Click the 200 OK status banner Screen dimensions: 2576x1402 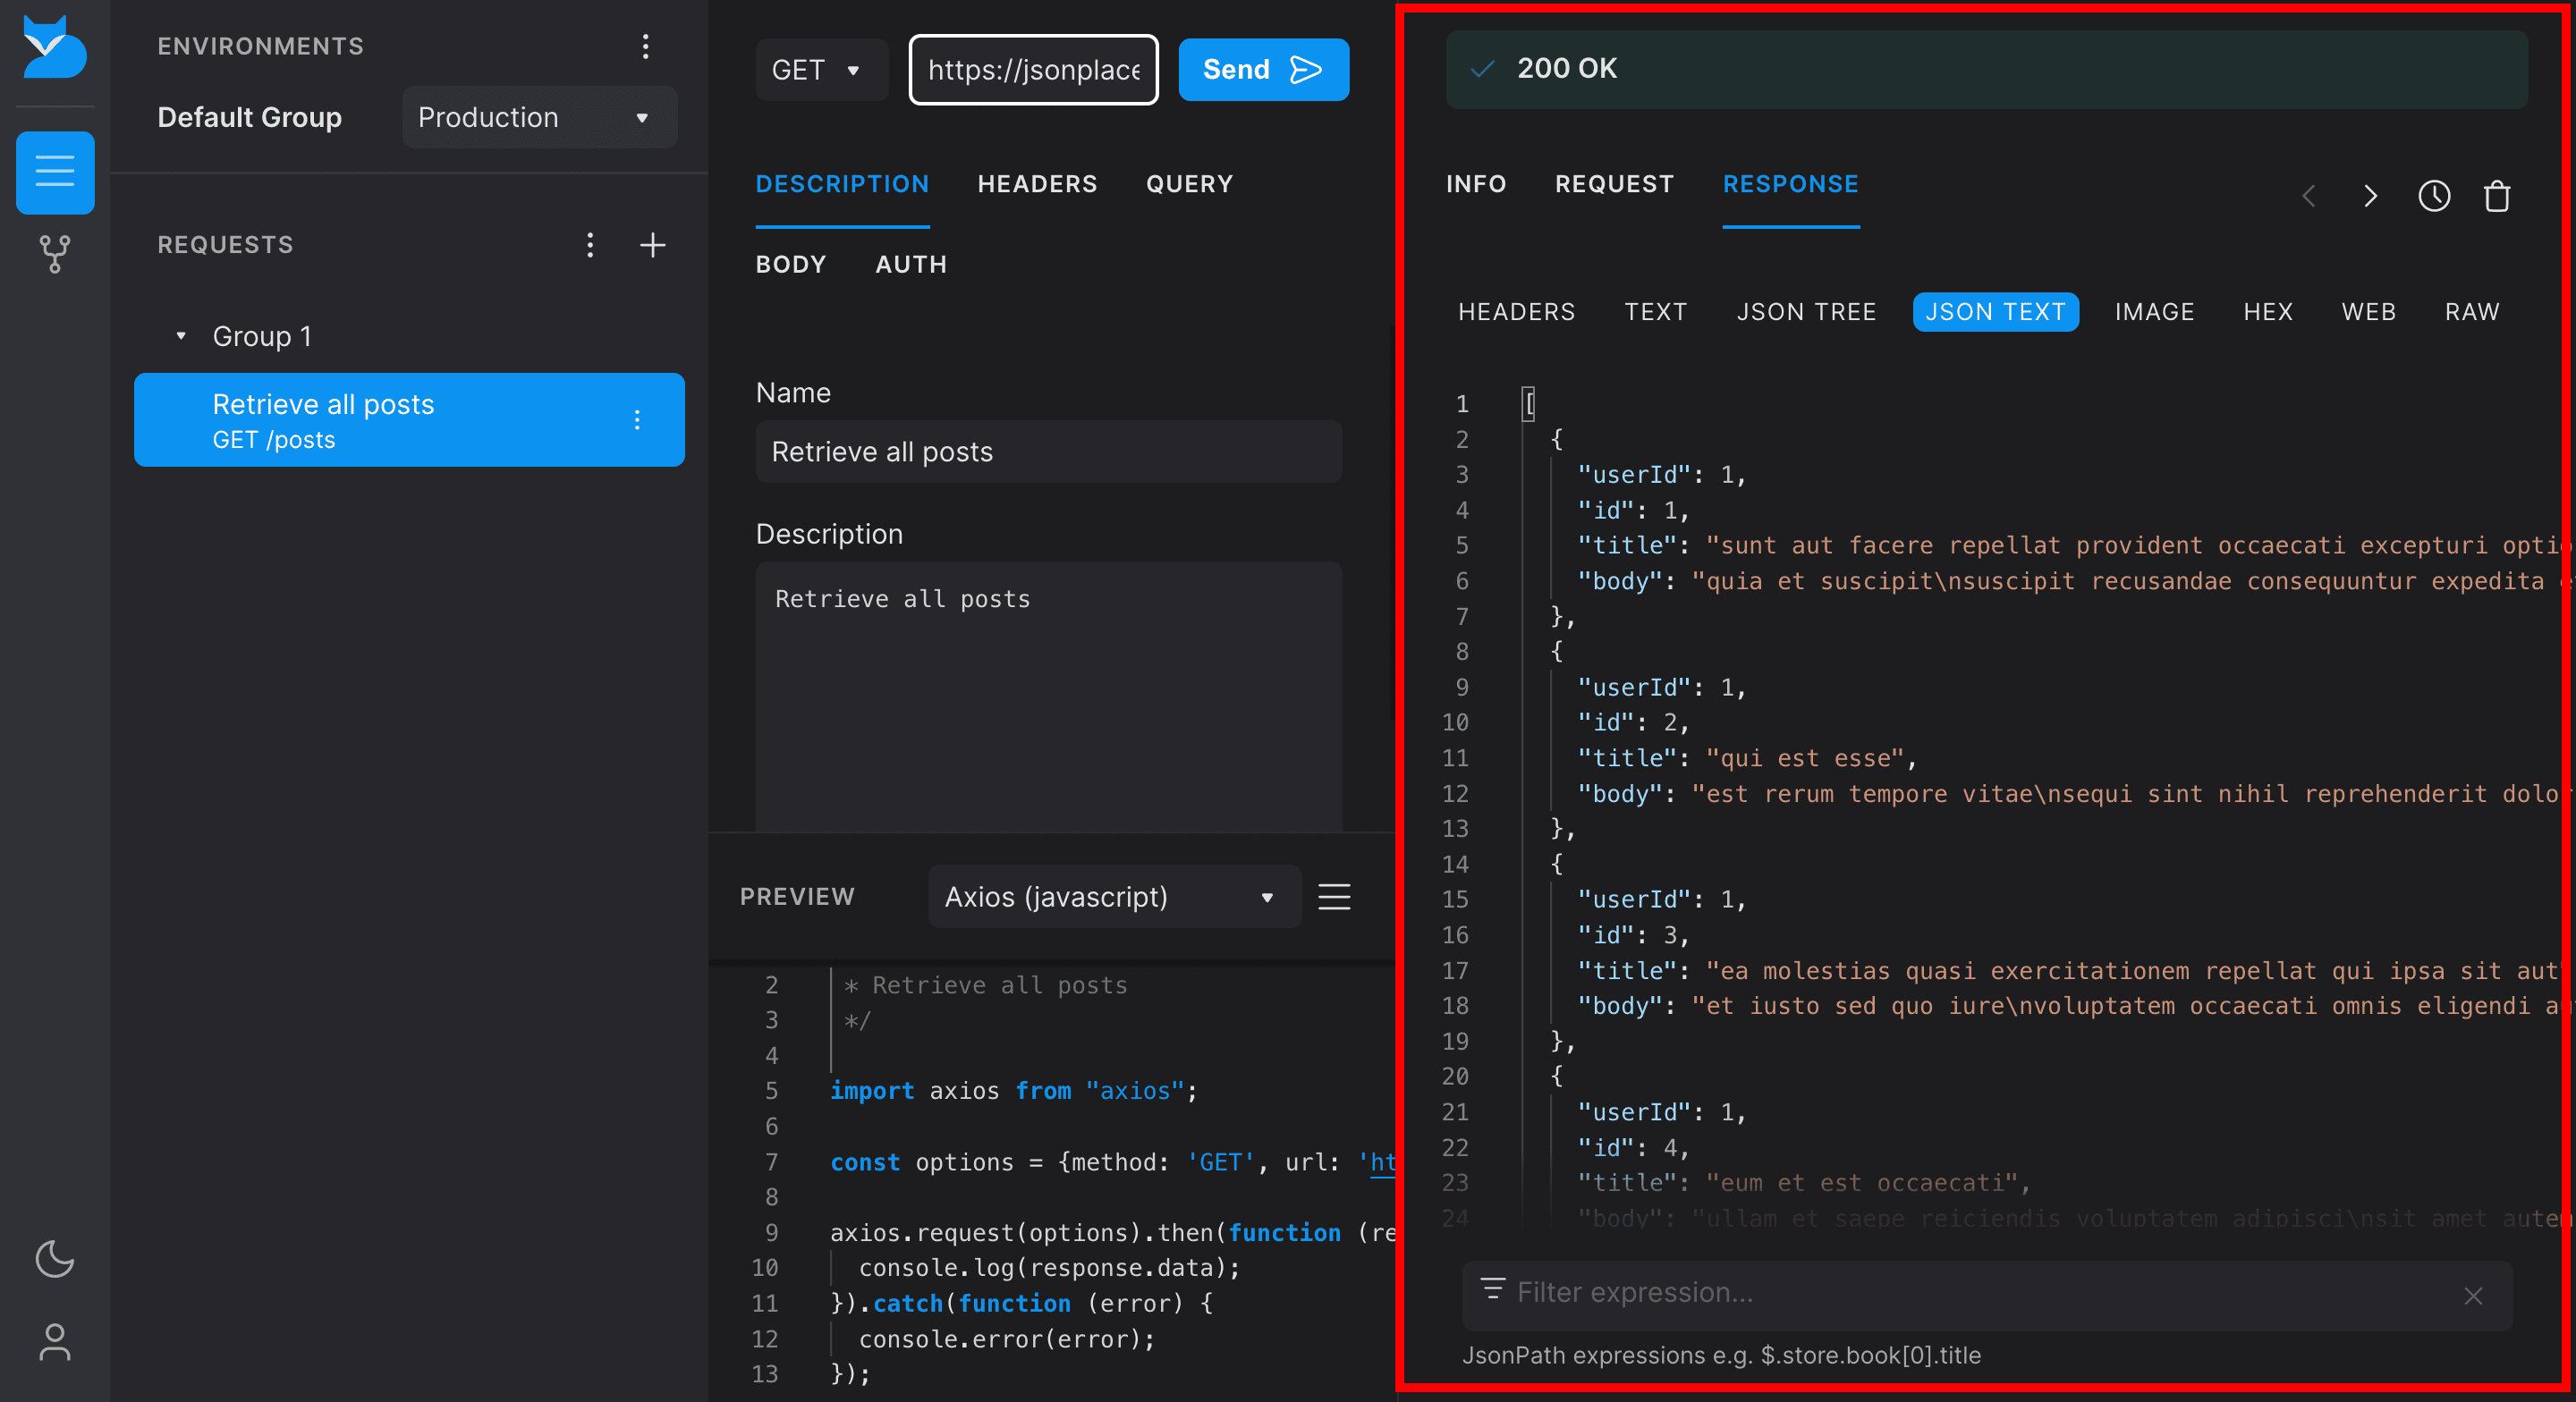tap(1986, 68)
